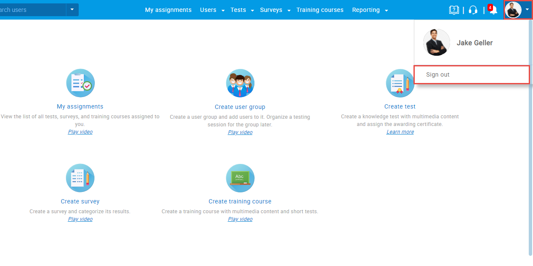533x266 pixels.
Task: Click Jake Geller's avatar in the dropdown panel
Action: [436, 43]
